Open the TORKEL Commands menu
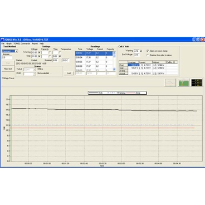Image resolution: width=205 pixels, height=205 pixels. (22, 43)
